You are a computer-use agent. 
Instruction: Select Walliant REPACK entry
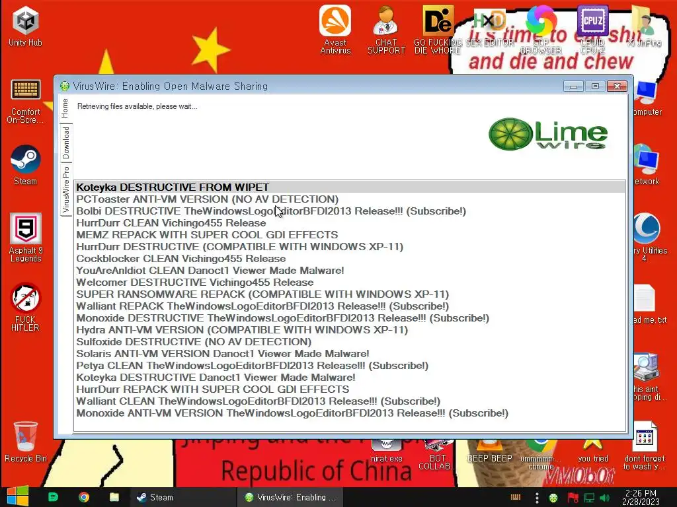[x=350, y=306]
